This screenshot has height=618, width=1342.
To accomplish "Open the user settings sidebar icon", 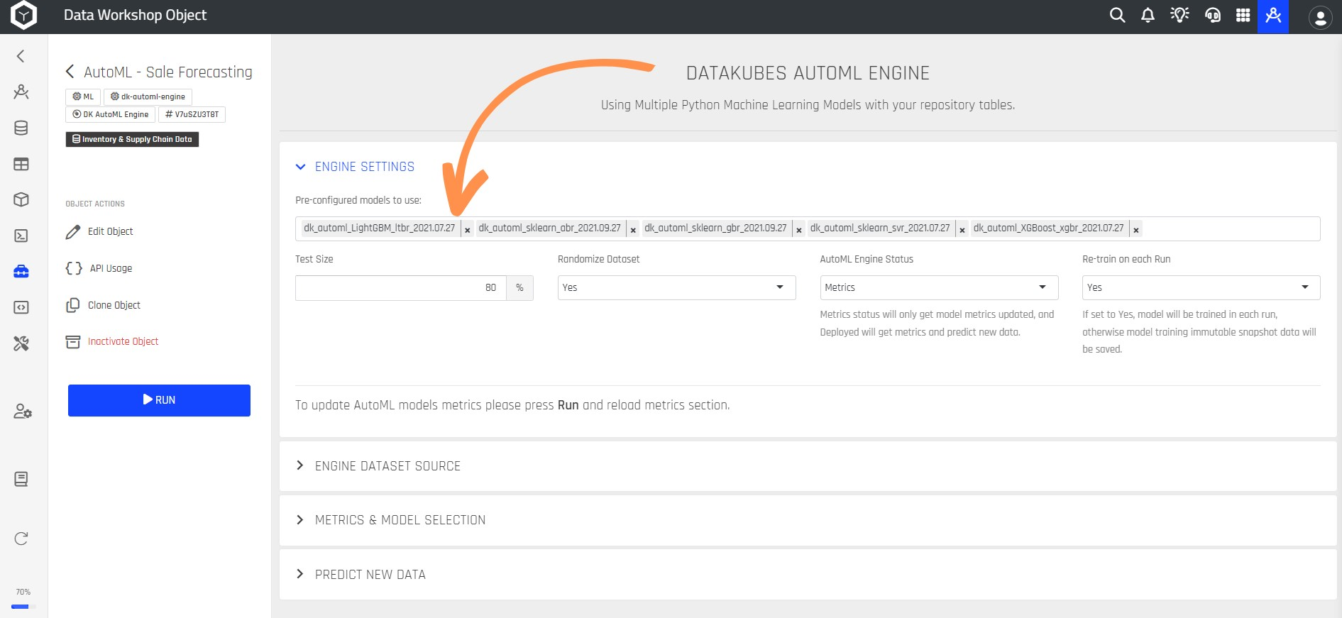I will (x=23, y=412).
